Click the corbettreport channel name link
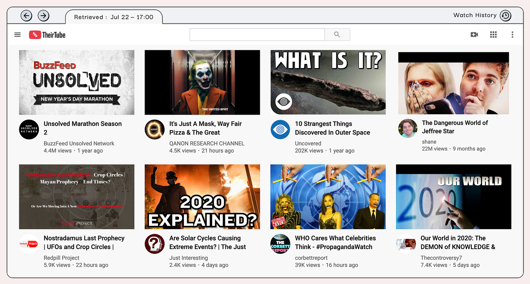Image resolution: width=530 pixels, height=284 pixels. point(311,258)
